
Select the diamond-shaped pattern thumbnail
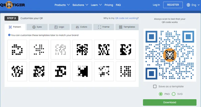pyautogui.click(x=125, y=71)
